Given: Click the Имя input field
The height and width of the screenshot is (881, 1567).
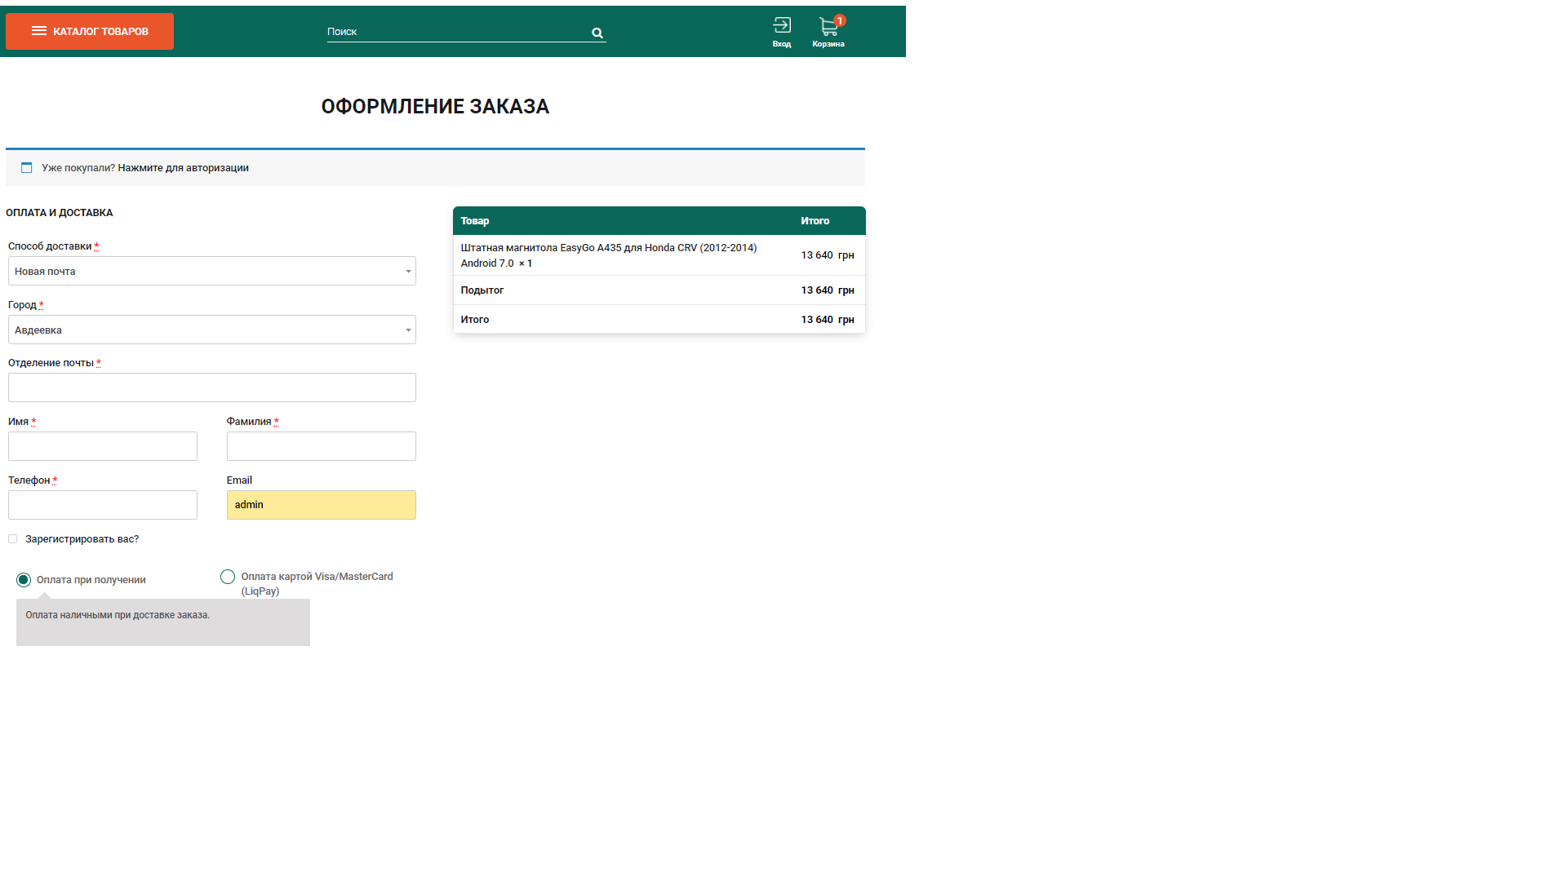Looking at the screenshot, I should pos(103,446).
